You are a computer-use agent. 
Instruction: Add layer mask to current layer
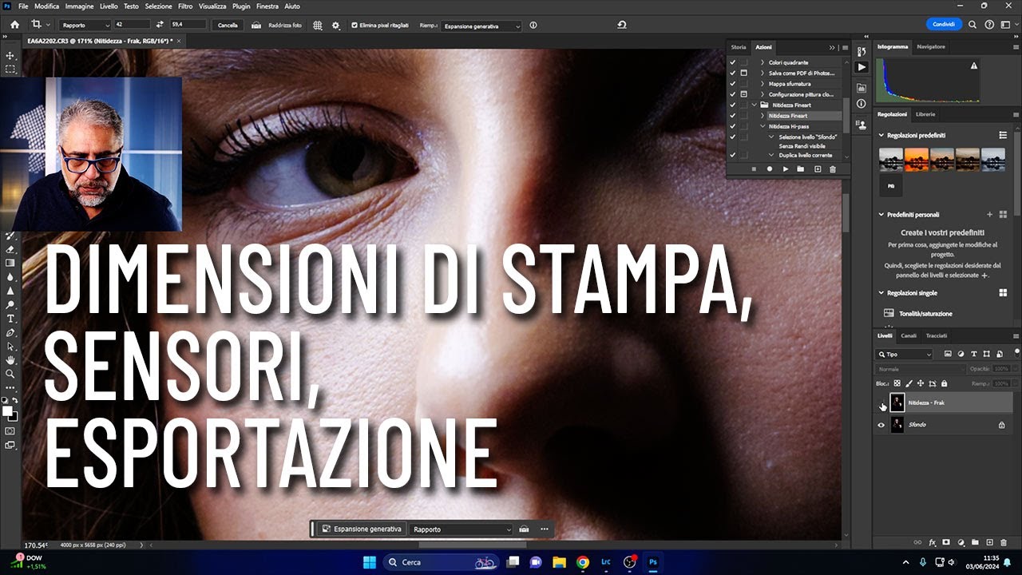click(x=946, y=543)
